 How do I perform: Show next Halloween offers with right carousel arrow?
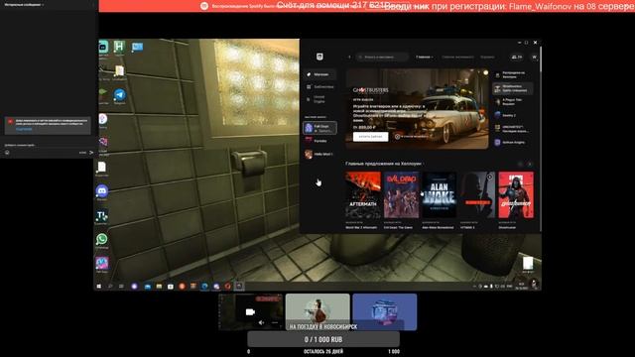(x=530, y=165)
